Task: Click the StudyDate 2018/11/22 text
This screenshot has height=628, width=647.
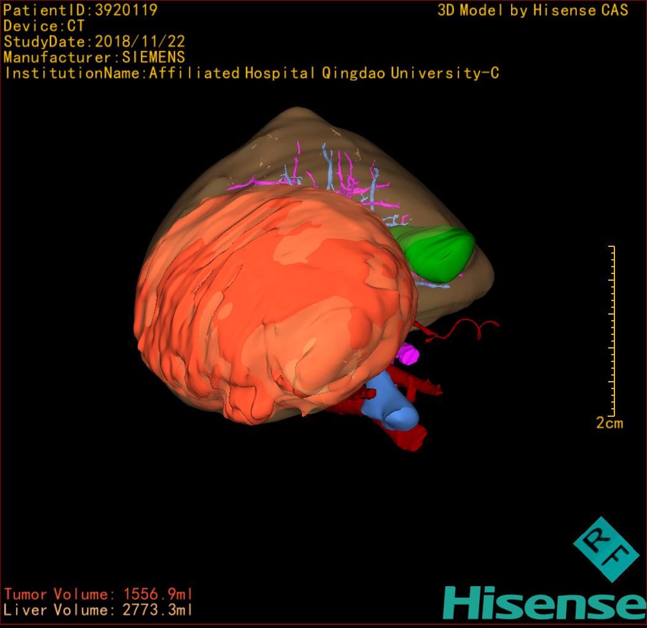Action: [x=94, y=42]
